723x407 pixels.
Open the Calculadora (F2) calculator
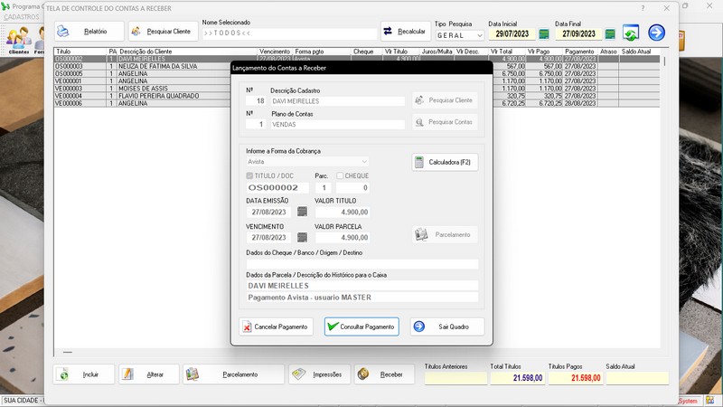point(445,163)
